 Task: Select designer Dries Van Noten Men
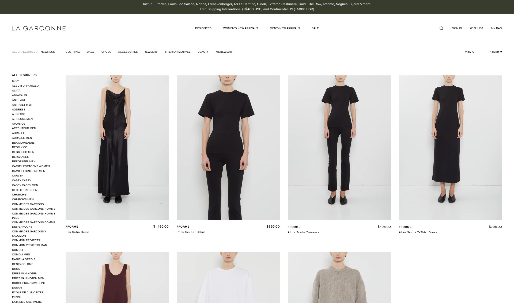(x=28, y=278)
